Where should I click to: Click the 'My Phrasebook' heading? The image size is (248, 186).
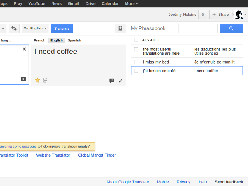tap(148, 28)
